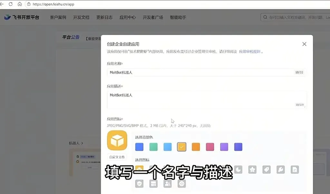Select the pie chart app icon
Image resolution: width=330 pixels, height=194 pixels.
pos(238,170)
